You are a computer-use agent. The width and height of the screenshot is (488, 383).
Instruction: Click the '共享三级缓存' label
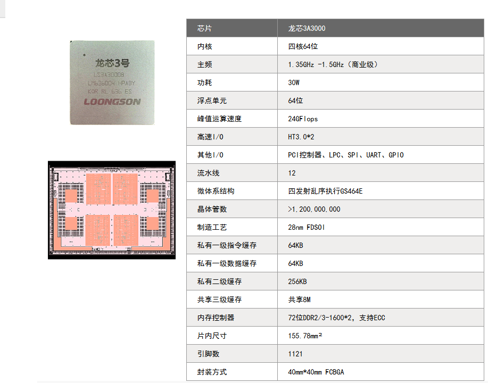click(x=219, y=299)
